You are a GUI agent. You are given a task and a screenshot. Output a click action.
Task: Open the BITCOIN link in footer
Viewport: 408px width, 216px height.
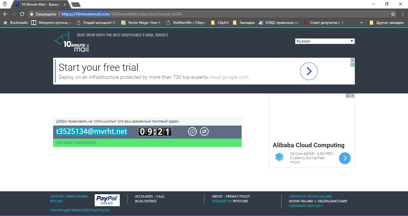coord(56,201)
